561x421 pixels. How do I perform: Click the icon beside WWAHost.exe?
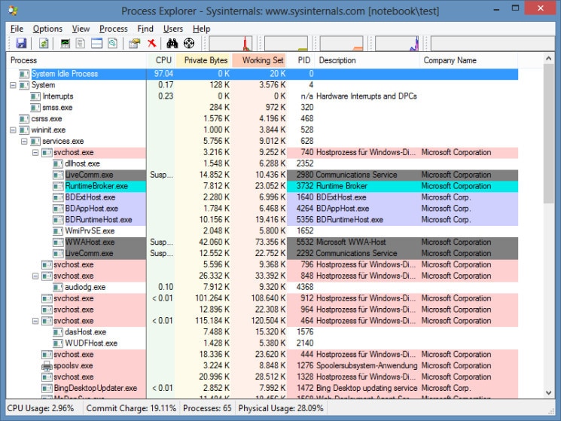58,243
